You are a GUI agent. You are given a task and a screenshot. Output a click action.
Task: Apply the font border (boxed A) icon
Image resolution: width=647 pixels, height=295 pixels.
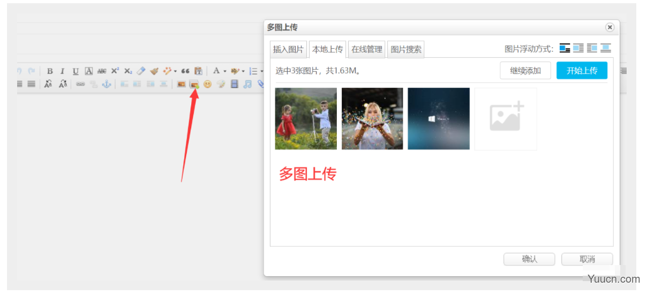coord(88,71)
